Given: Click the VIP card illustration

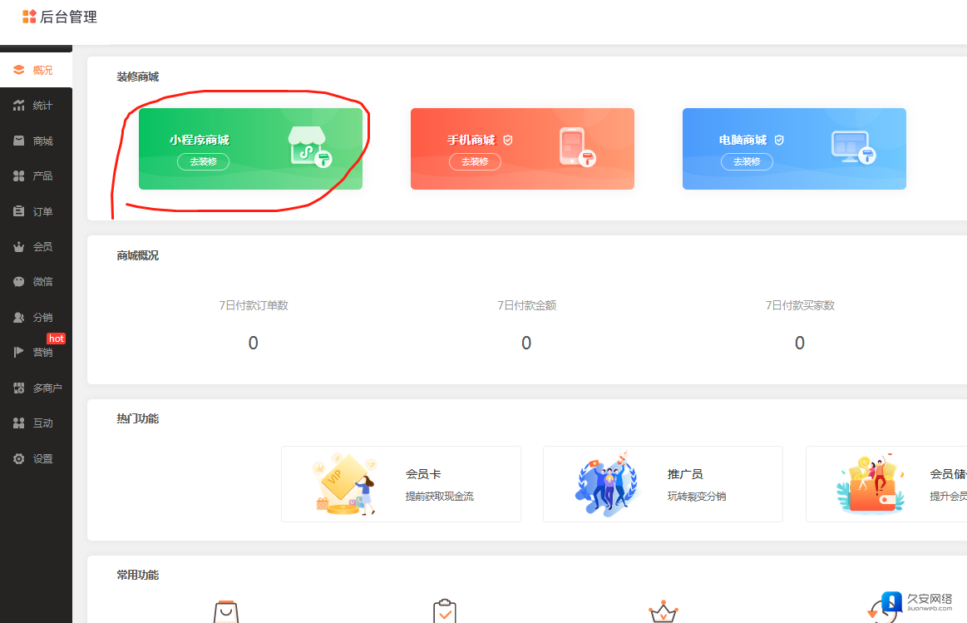Looking at the screenshot, I should (345, 484).
